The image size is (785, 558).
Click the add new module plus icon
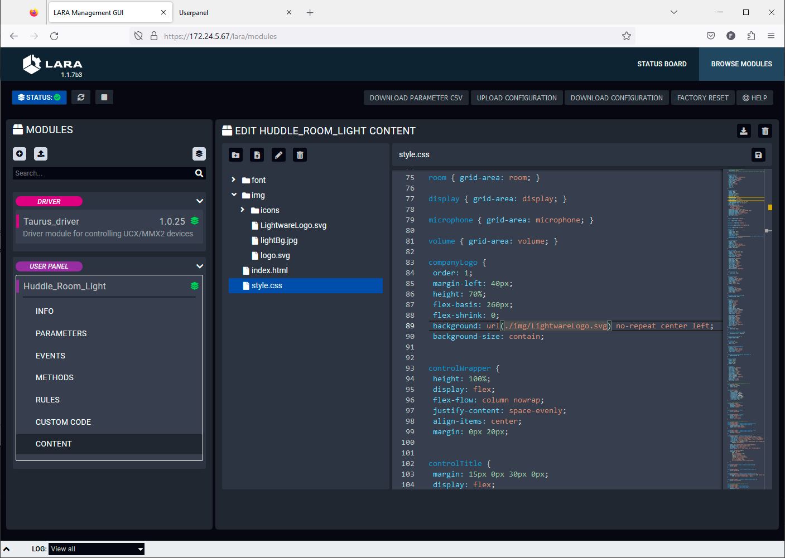click(x=20, y=154)
